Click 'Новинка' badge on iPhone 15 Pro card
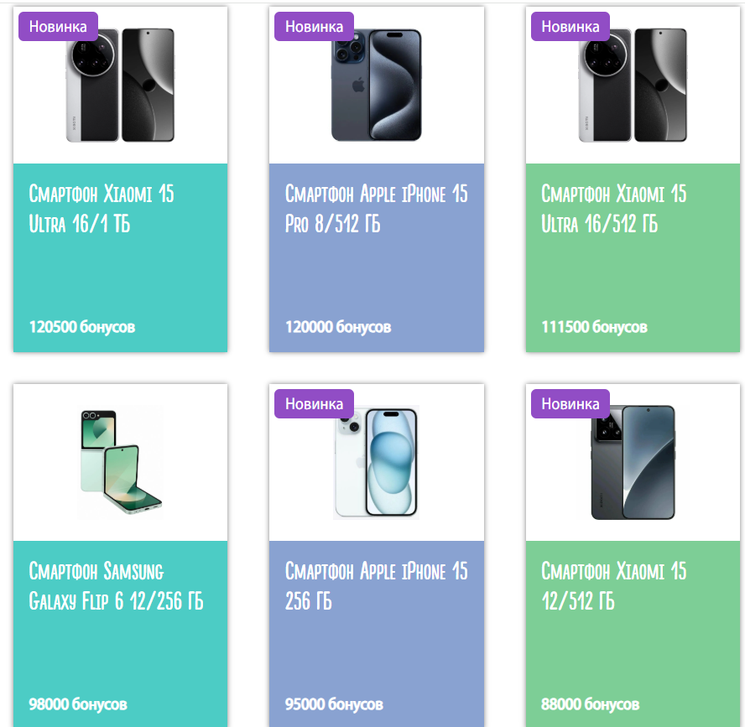Viewport: 745px width, 727px height. coord(314,27)
